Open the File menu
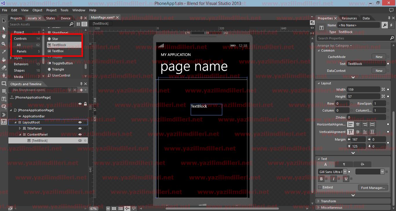The width and height of the screenshot is (396, 211). click(x=5, y=10)
